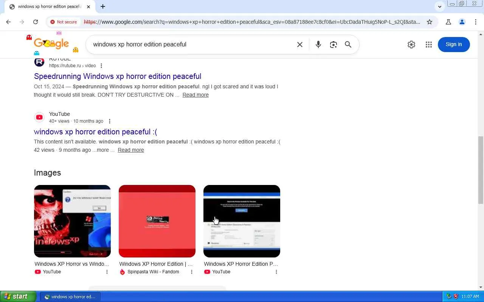Open windows xp horror edition peaceful :( link

pyautogui.click(x=95, y=132)
